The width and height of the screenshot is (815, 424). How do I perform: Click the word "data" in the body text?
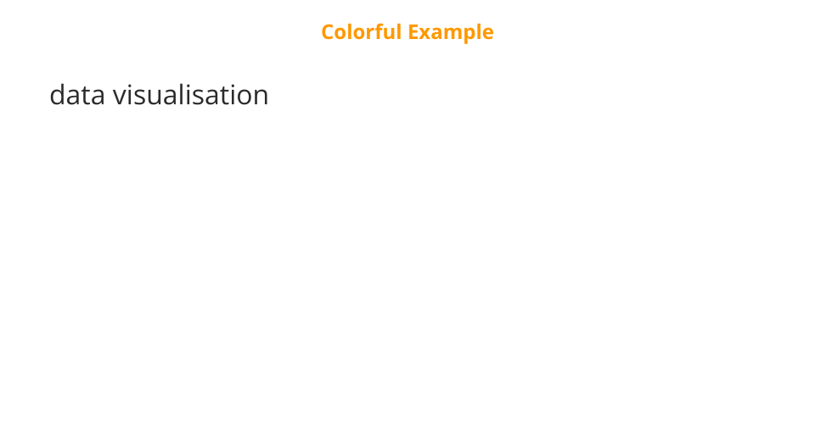(77, 95)
